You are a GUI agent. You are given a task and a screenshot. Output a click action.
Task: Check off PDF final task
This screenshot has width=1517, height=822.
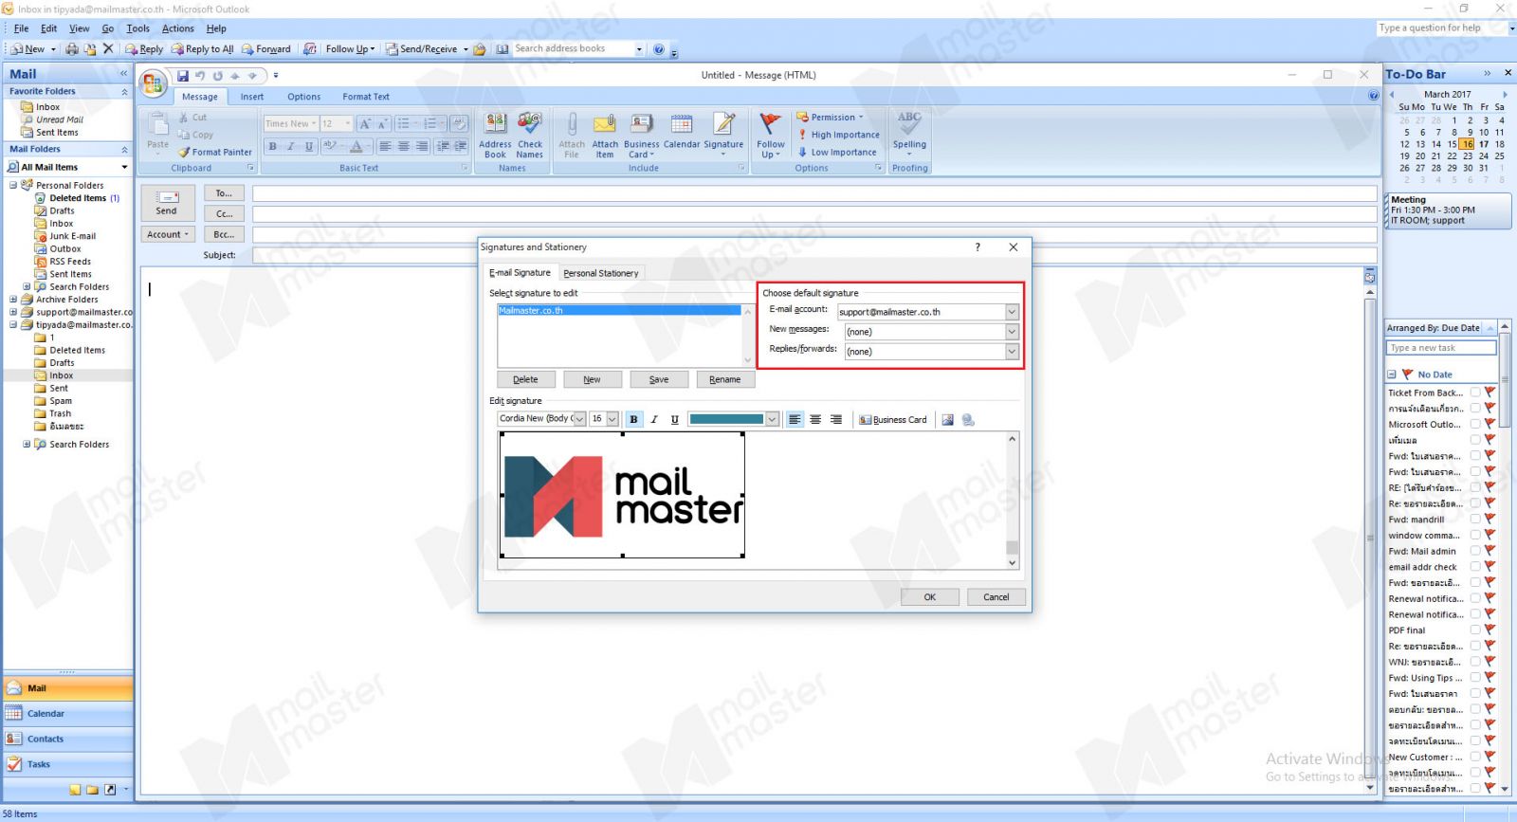click(x=1475, y=630)
